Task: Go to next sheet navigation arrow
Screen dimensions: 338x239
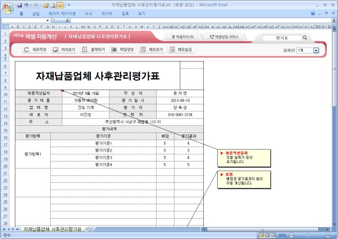Action: [13, 229]
